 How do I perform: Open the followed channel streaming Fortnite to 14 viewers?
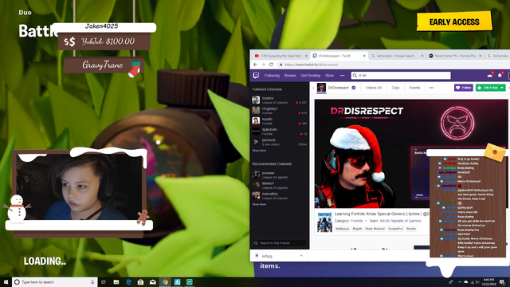click(280, 132)
